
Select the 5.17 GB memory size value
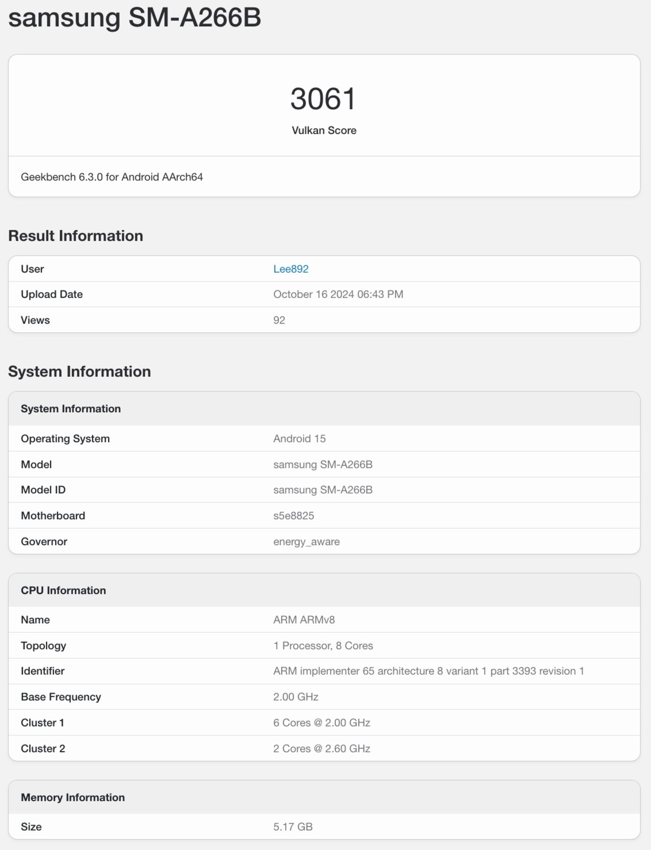point(293,827)
